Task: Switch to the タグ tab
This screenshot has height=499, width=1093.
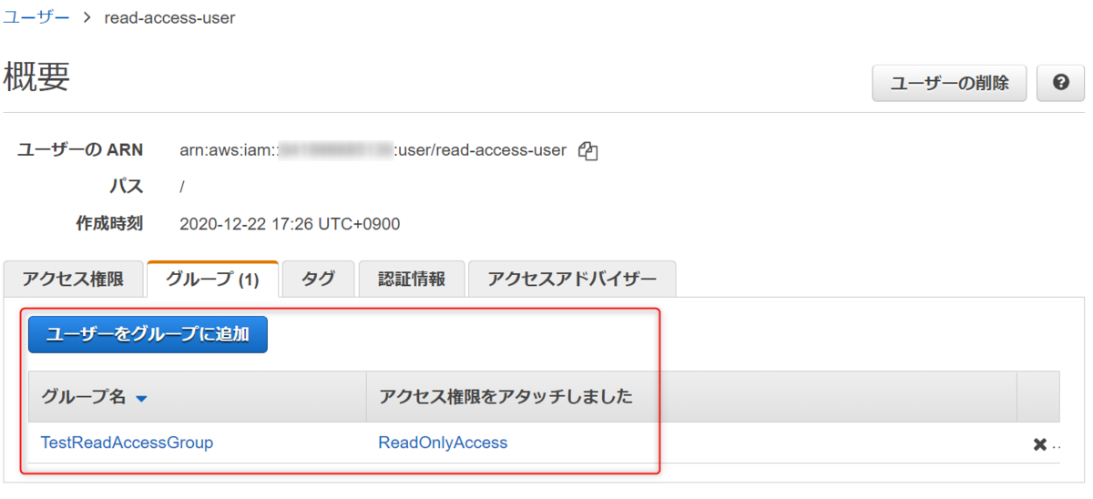Action: tap(318, 279)
